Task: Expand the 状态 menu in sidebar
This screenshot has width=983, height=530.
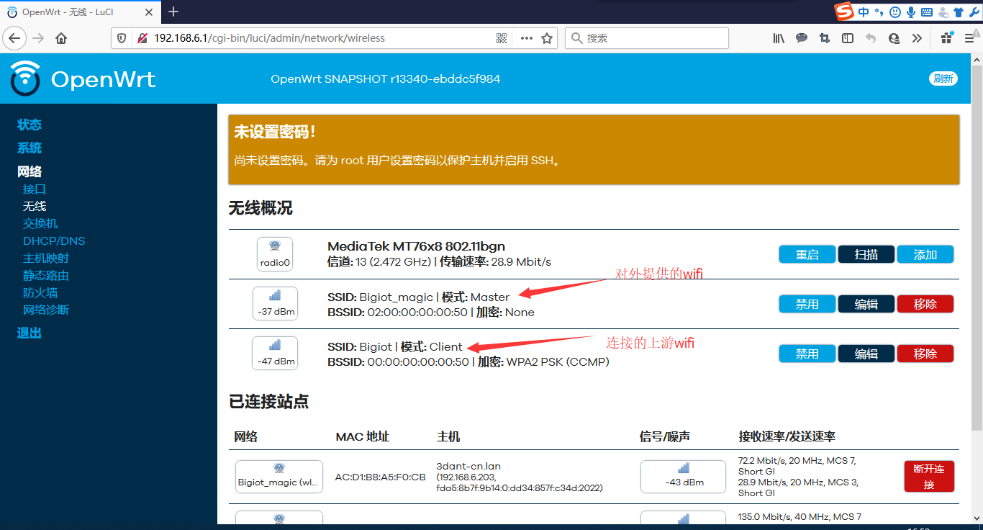Action: coord(30,125)
